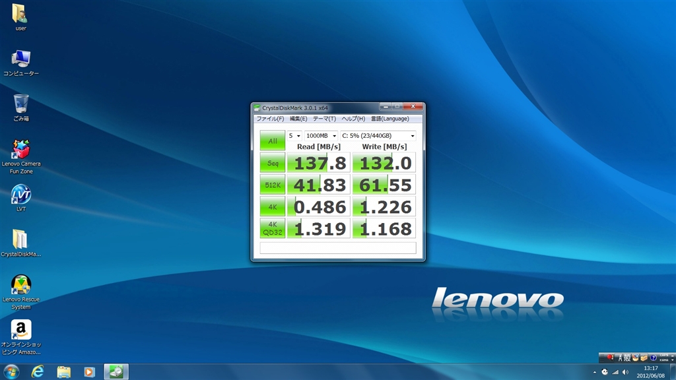Select the CrystalDiskMark taskbar button
The image size is (676, 380).
coord(116,372)
